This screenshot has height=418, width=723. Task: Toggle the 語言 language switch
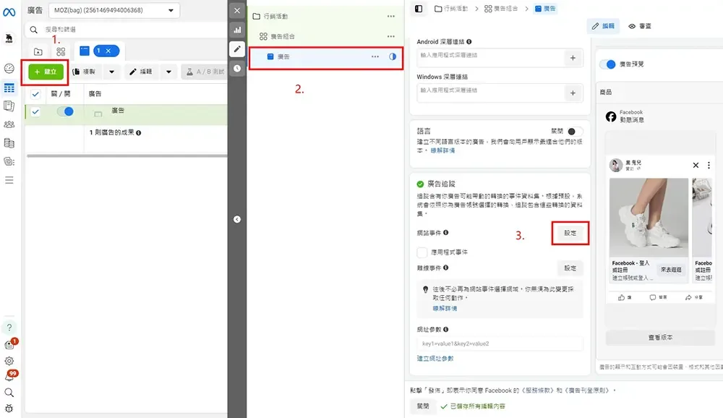tap(575, 132)
